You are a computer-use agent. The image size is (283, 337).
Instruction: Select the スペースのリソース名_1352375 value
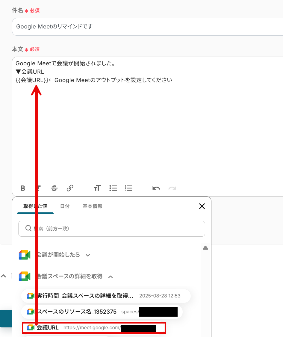(102, 312)
